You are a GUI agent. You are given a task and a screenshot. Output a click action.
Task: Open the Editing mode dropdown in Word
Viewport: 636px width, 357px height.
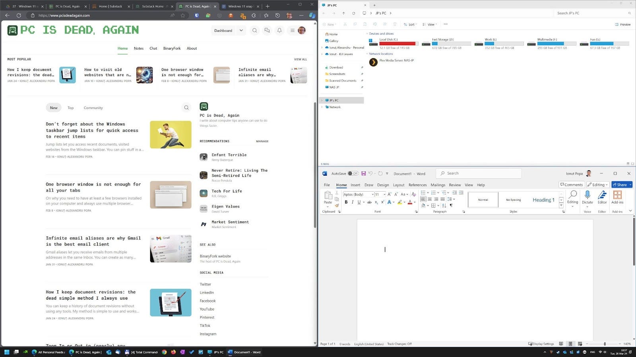(x=598, y=184)
